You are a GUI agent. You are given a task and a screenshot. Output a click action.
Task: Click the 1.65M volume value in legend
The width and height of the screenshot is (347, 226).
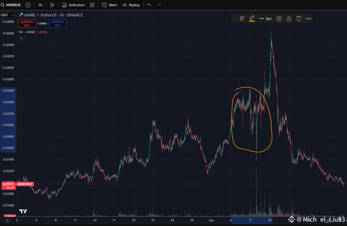pos(42,32)
